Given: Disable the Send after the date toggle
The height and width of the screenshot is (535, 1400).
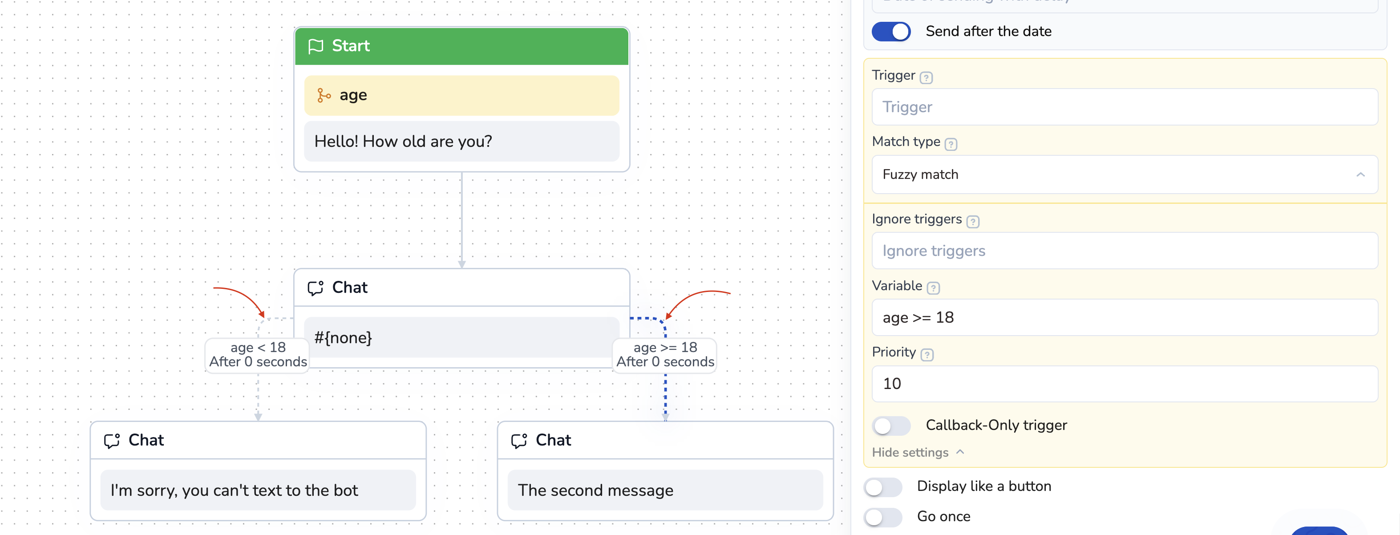Looking at the screenshot, I should (x=891, y=32).
